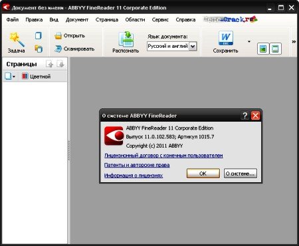Click the copy pages icon below new document
Image resolution: width=299 pixels, height=246 pixels.
39,49
